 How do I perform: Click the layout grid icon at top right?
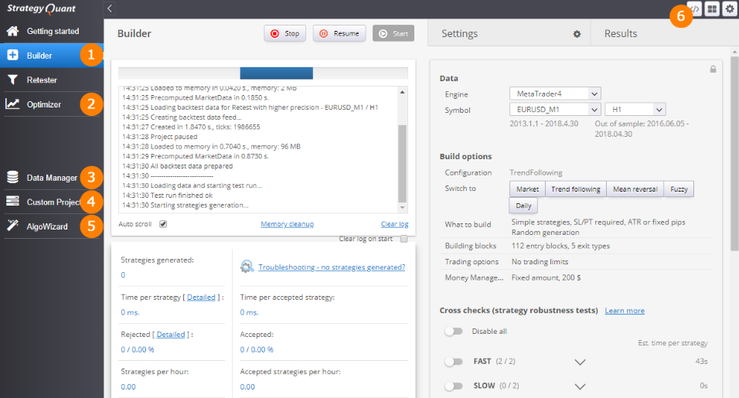point(712,9)
